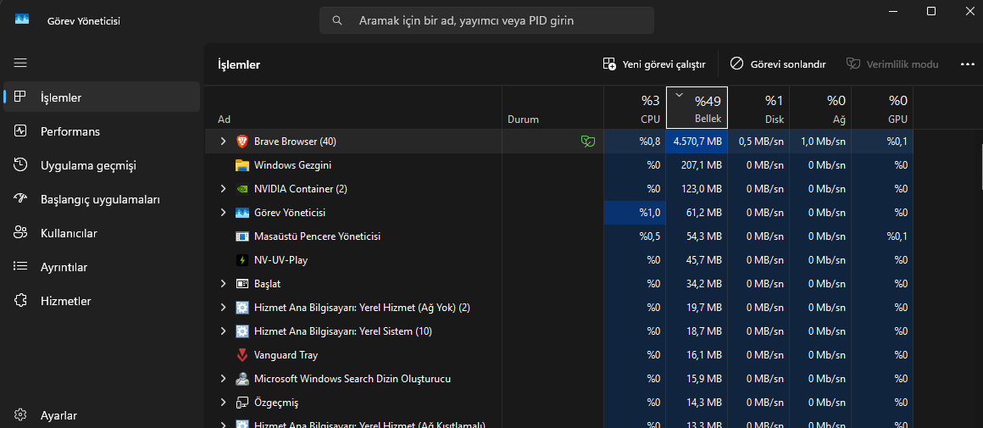Click the NVIDIA Container icon

pos(242,189)
